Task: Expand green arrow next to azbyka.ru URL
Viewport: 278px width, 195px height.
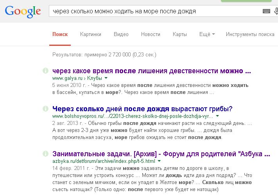Action: point(159,161)
